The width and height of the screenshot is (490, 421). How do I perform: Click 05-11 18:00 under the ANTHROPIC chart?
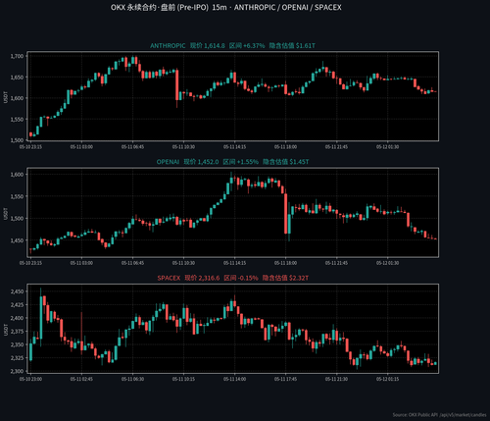pos(285,147)
